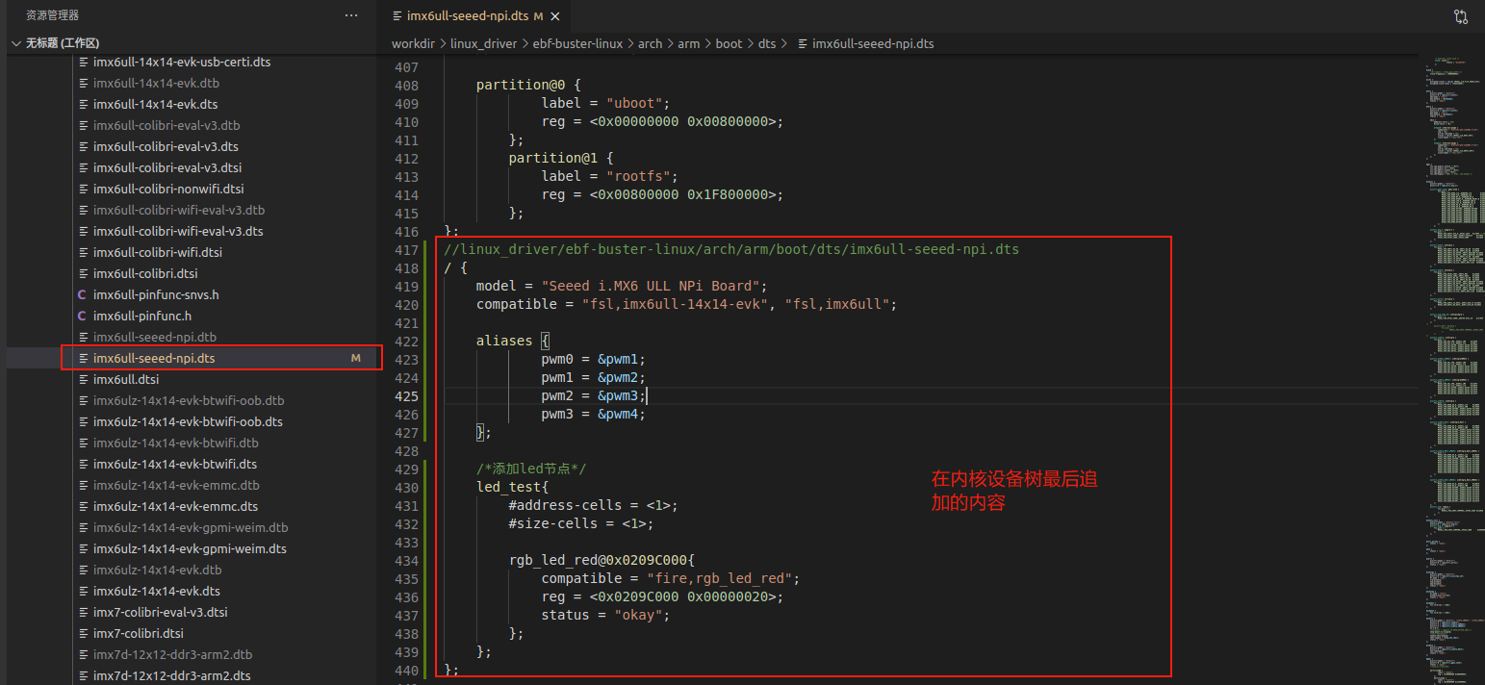Close the imx6ull-seeed-npi.dts tab
Image resolution: width=1485 pixels, height=685 pixels.
tap(553, 15)
